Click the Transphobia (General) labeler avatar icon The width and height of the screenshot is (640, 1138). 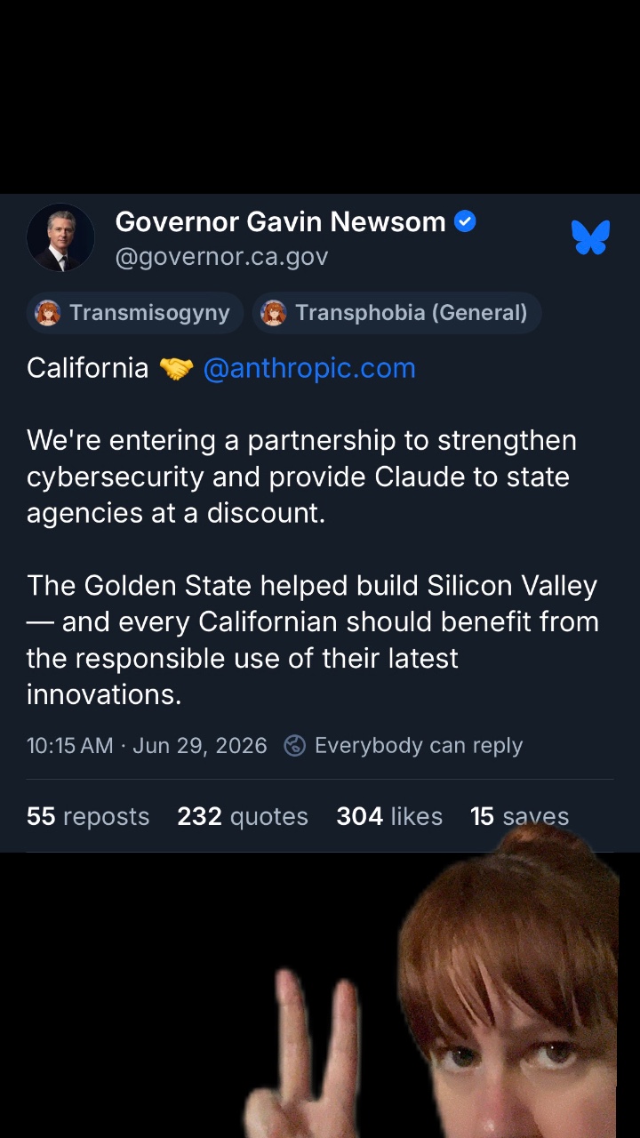tap(274, 313)
